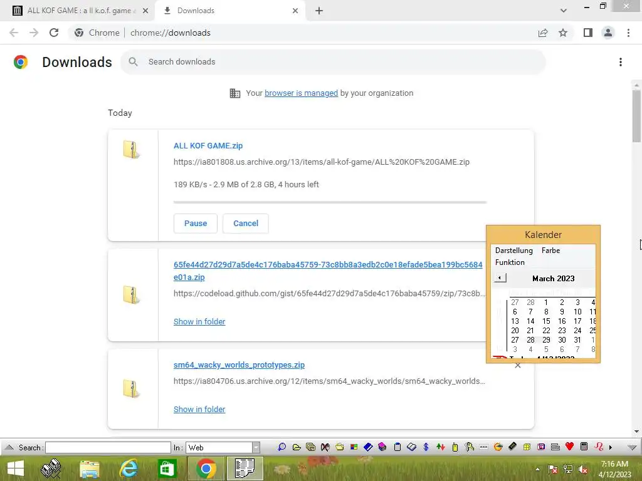
Task: Click the red heart icon
Action: click(569, 447)
